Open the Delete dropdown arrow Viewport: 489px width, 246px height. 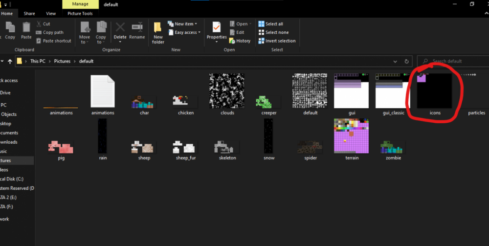pyautogui.click(x=120, y=42)
